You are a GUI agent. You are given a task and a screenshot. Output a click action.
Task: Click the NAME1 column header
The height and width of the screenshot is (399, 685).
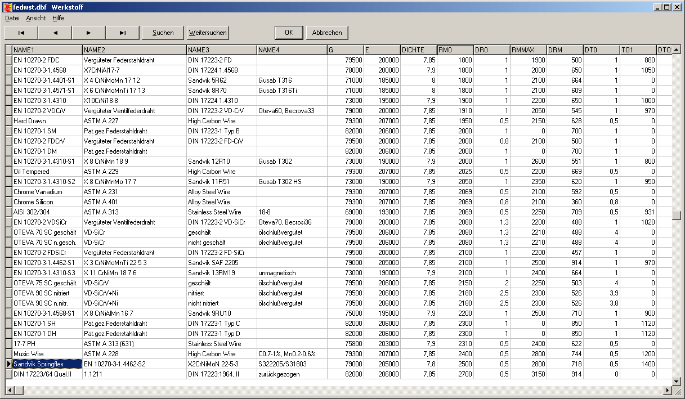pos(47,50)
